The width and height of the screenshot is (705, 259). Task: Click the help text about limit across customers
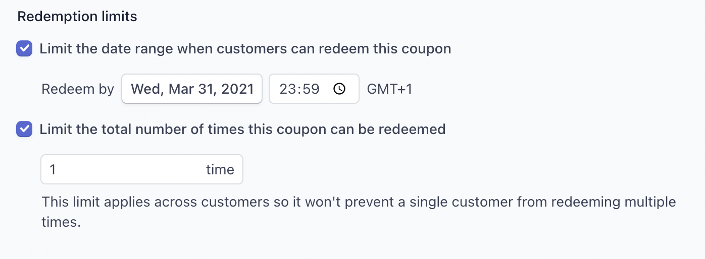coord(359,212)
